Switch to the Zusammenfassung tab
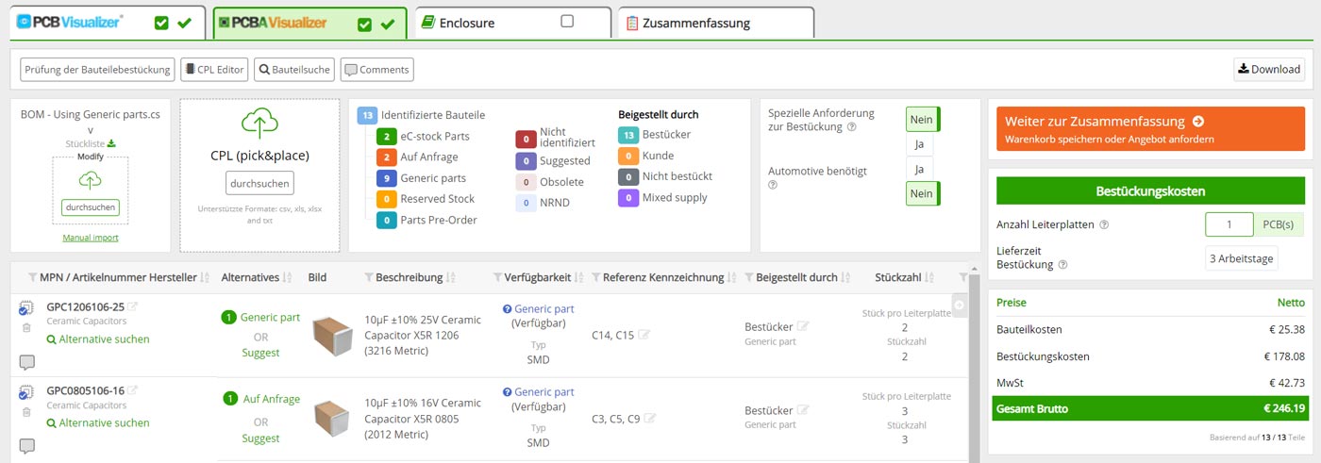 point(696,23)
